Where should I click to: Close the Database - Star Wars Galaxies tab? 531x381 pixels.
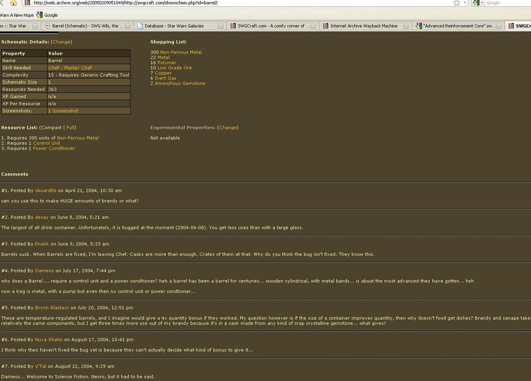pyautogui.click(x=220, y=26)
